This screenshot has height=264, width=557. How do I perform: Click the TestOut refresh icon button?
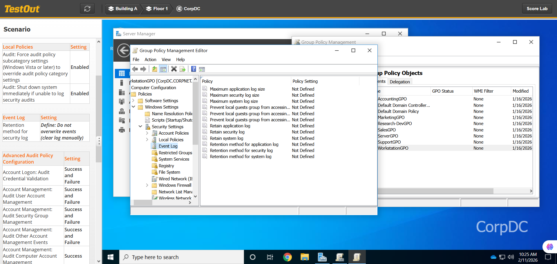point(87,9)
